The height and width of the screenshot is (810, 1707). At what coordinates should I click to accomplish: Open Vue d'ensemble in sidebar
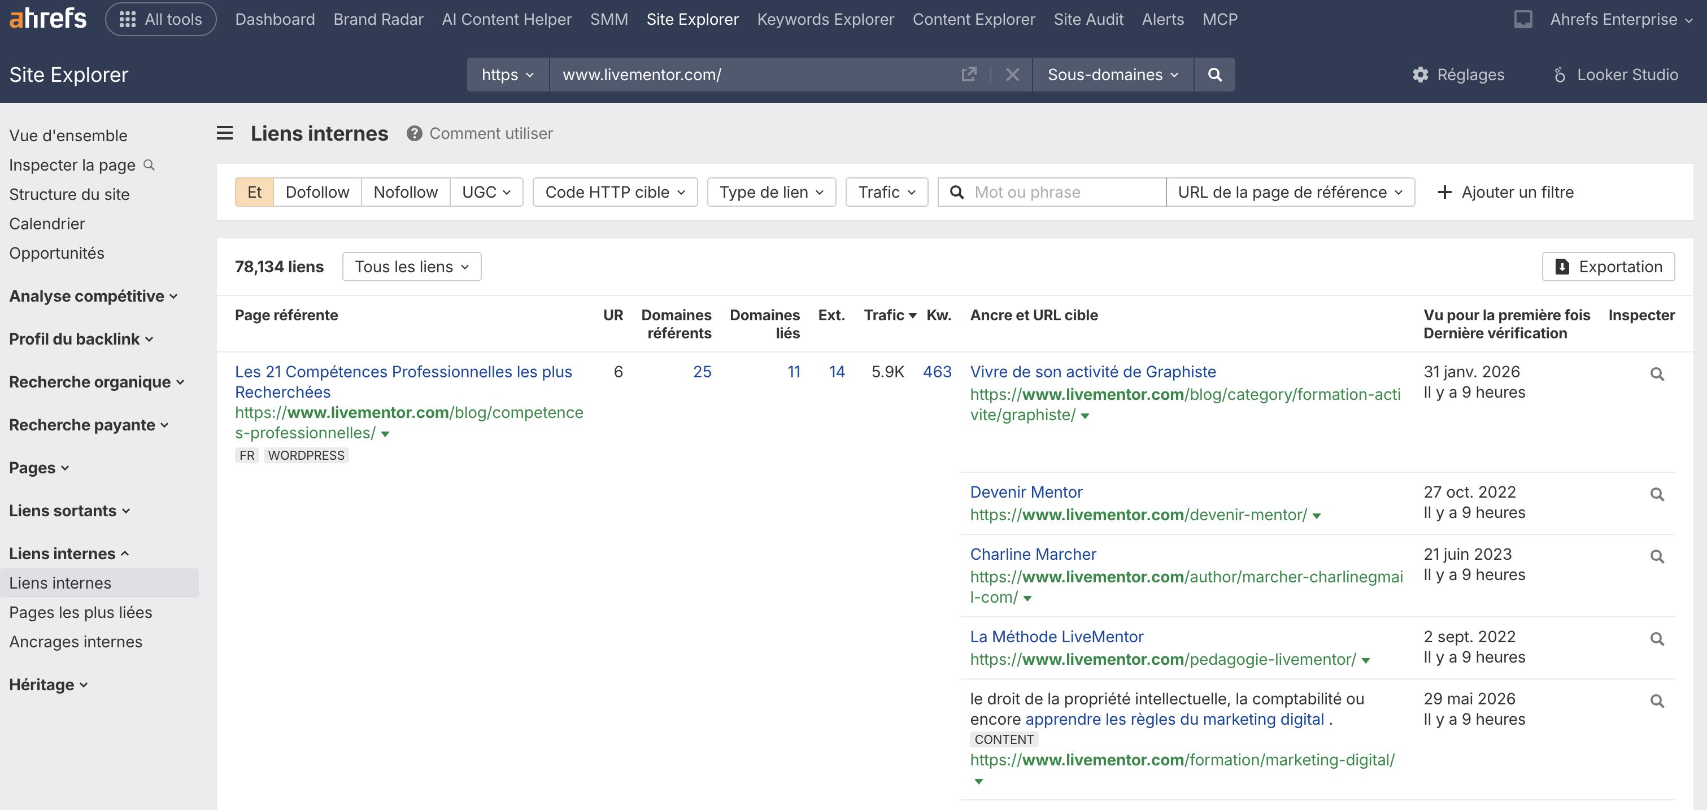click(68, 135)
